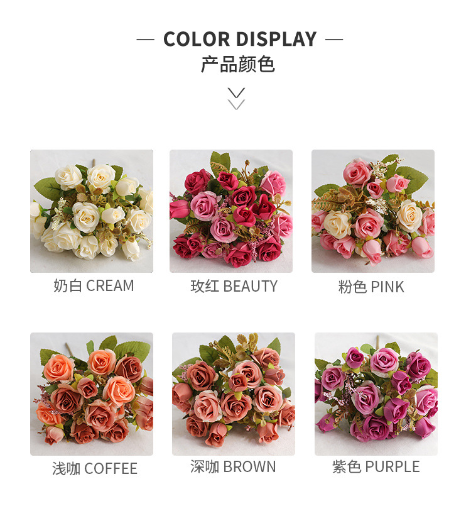Select the 深咖 BROWN label text
This screenshot has height=506, width=471.
point(233,466)
